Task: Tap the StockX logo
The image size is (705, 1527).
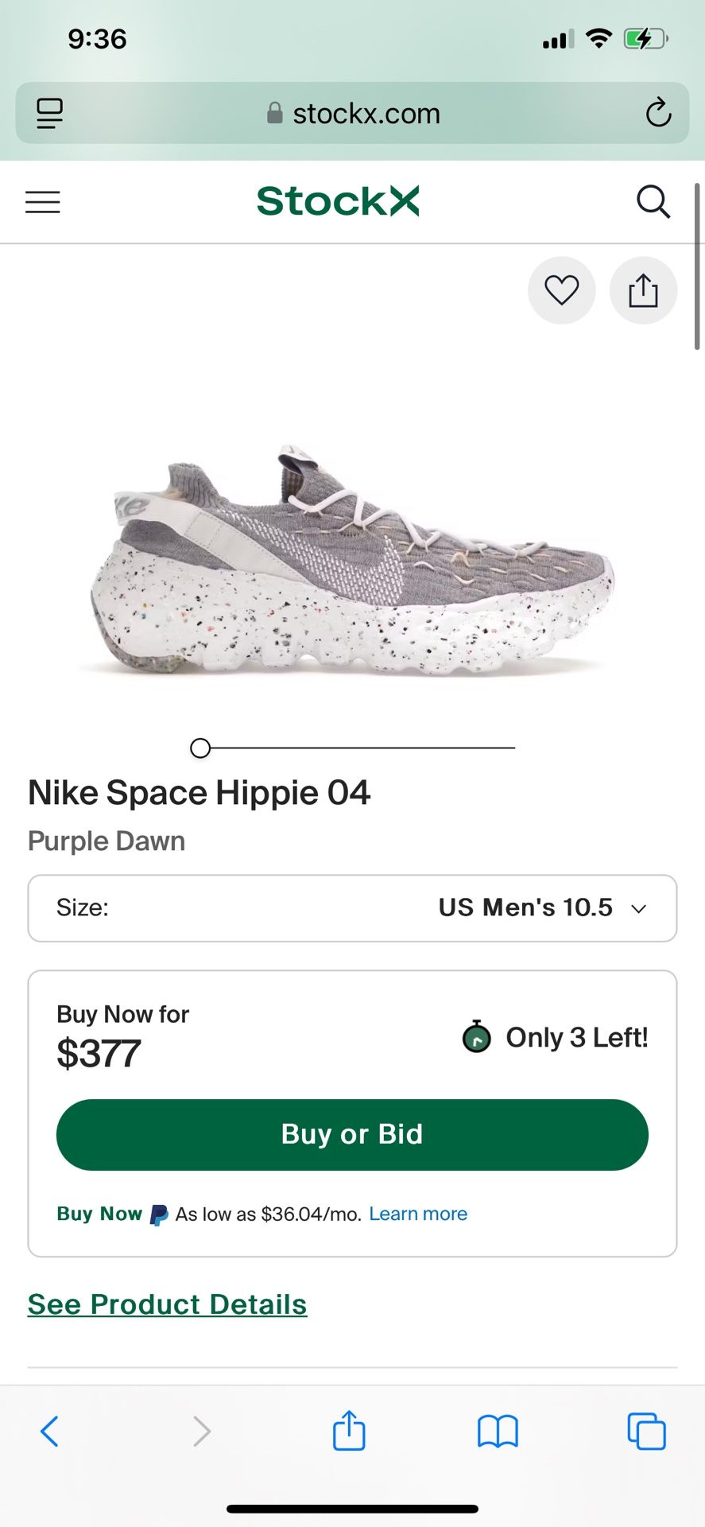Action: pos(338,201)
